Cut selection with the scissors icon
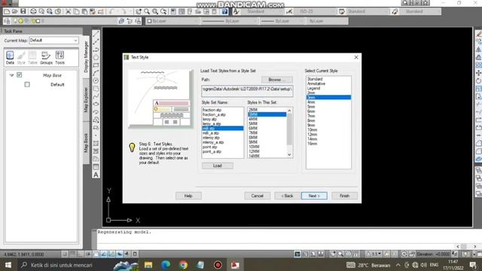 coord(68,12)
